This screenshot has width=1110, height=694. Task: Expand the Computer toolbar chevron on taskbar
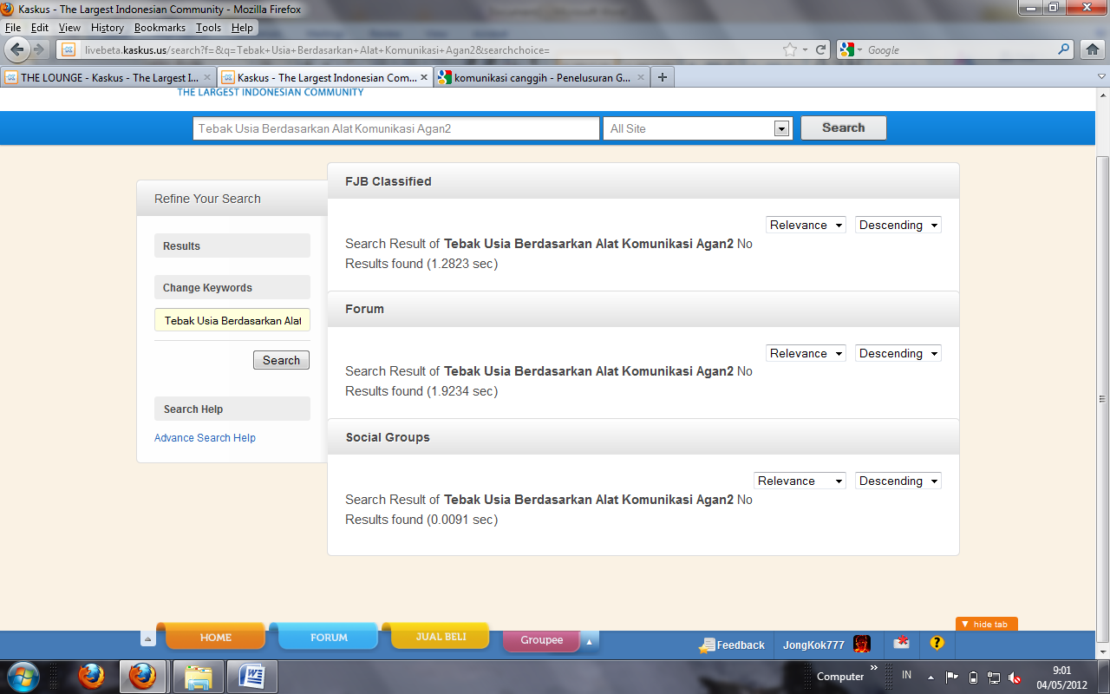point(874,667)
